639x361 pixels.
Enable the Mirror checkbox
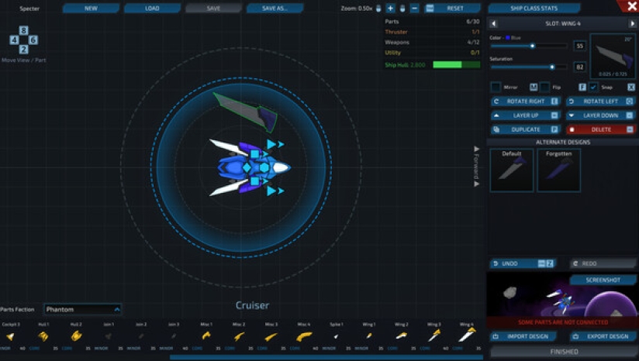(496, 87)
